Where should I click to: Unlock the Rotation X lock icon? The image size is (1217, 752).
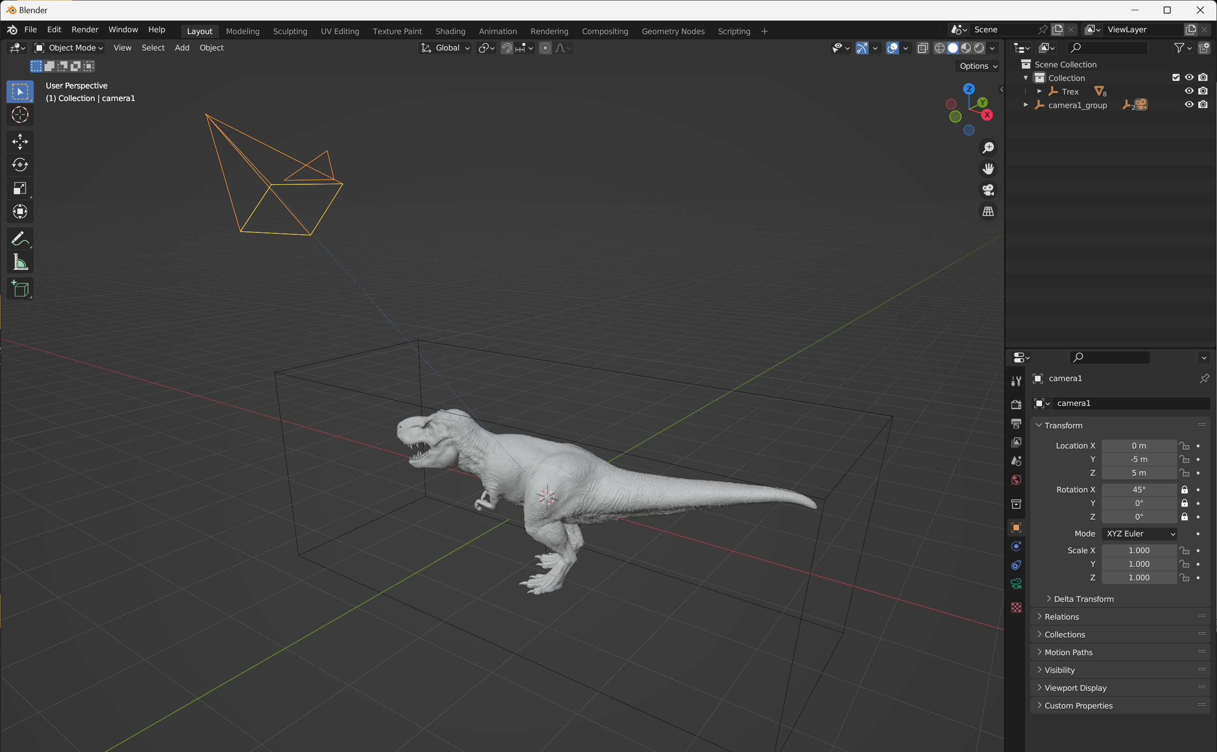coord(1184,489)
